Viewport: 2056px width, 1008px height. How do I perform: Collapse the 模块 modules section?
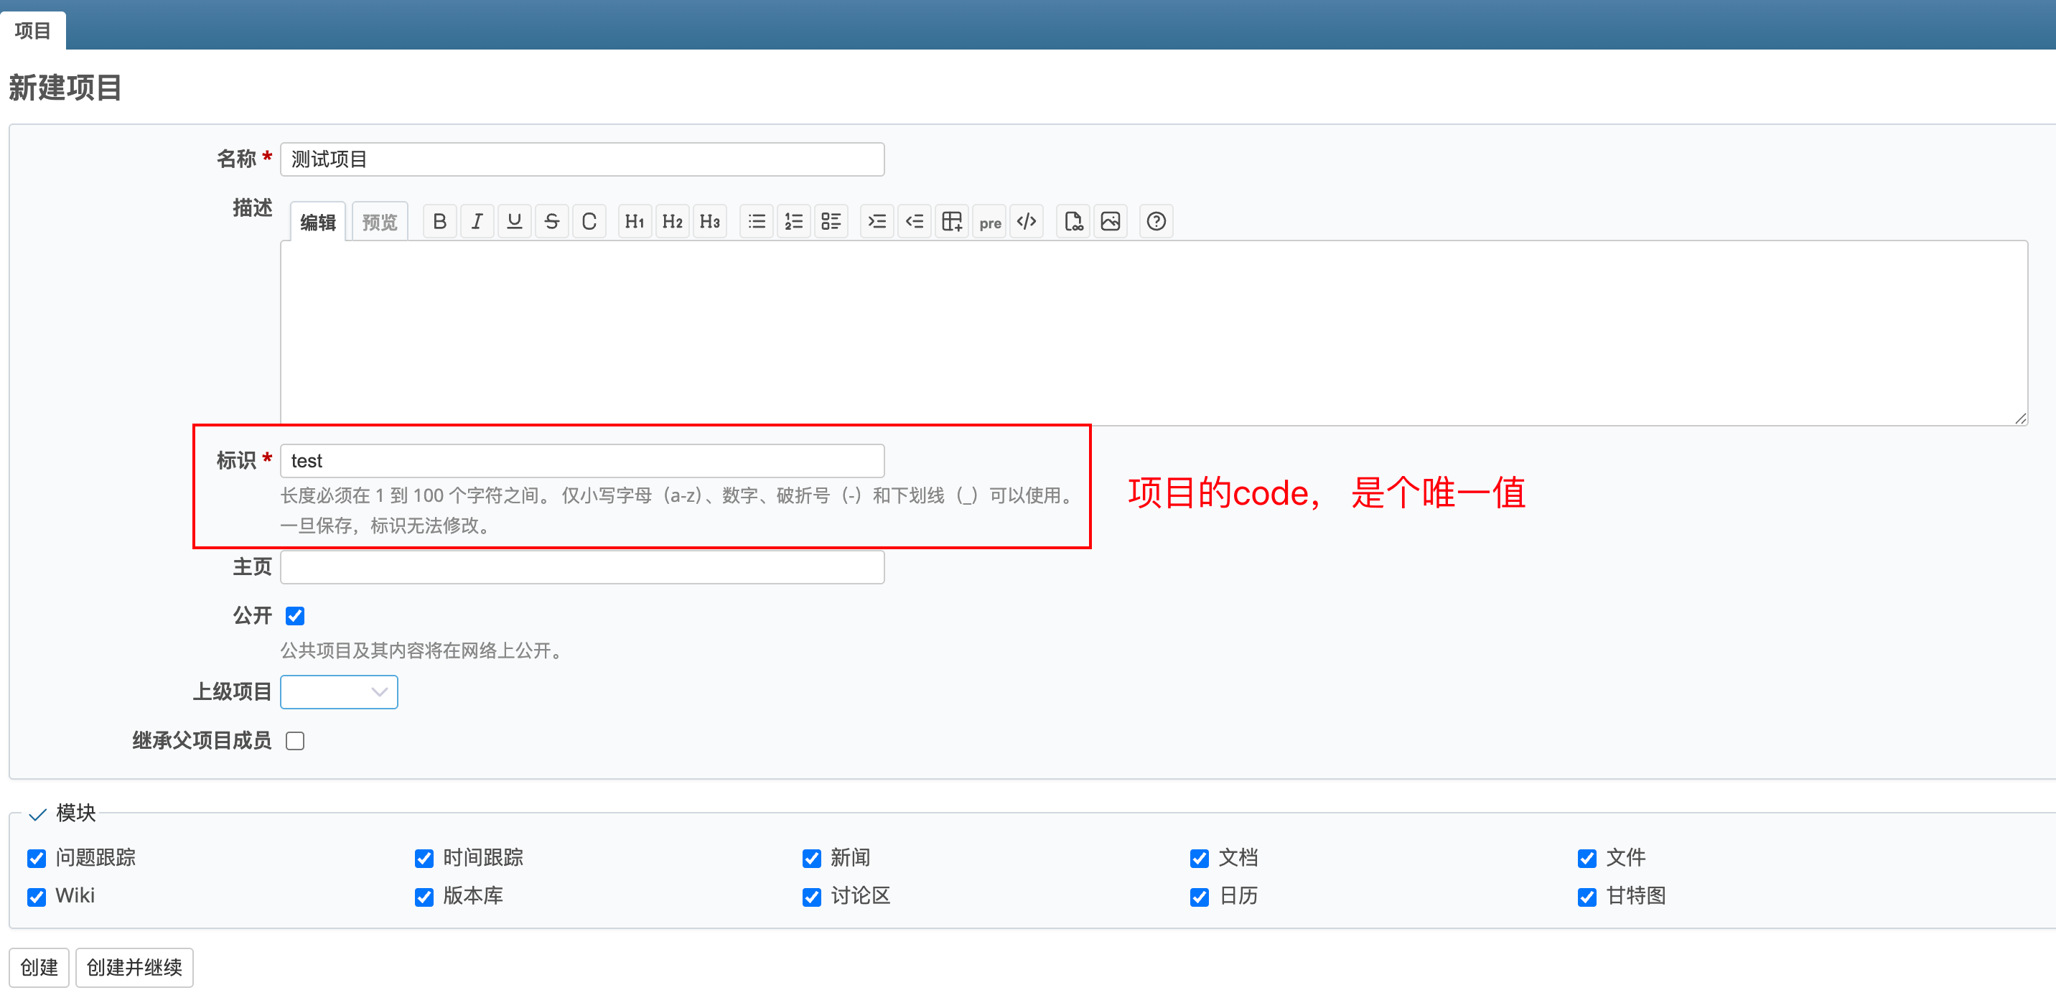click(x=62, y=813)
